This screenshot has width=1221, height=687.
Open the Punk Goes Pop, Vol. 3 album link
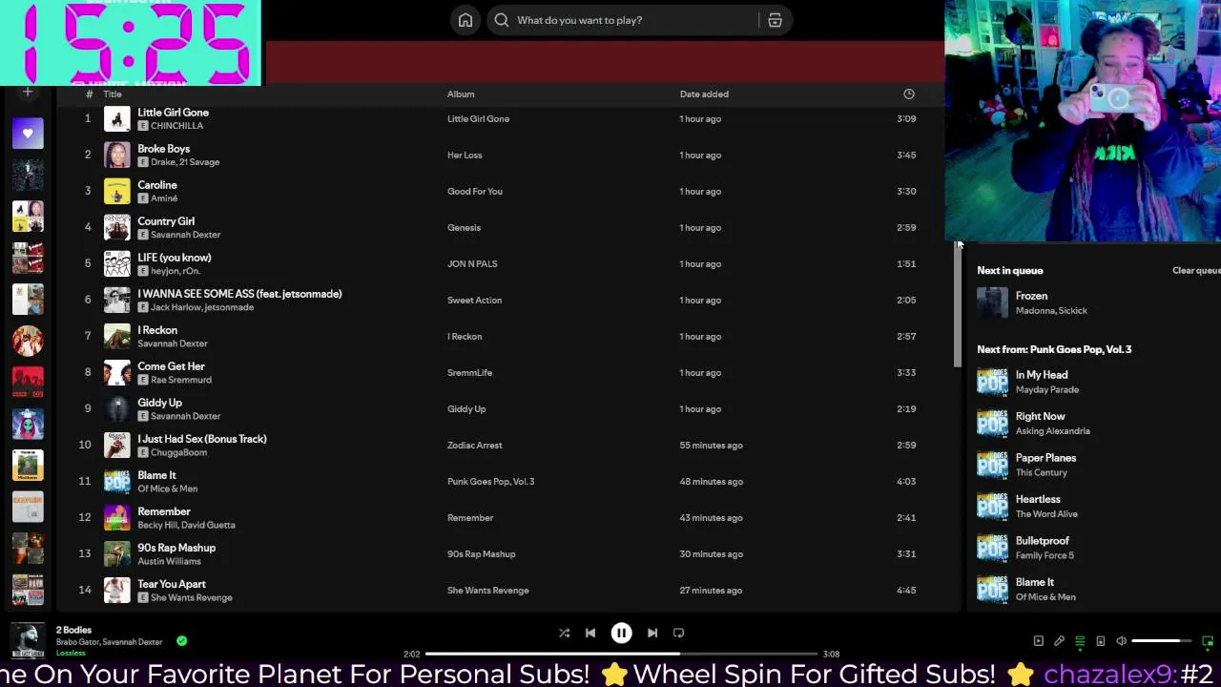[x=490, y=481]
